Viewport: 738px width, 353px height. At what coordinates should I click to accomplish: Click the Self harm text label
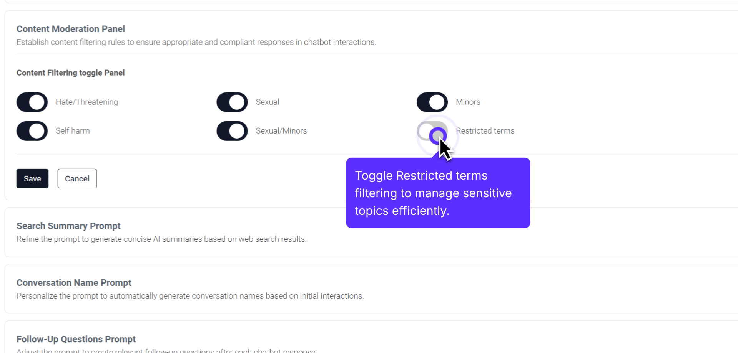click(x=73, y=131)
